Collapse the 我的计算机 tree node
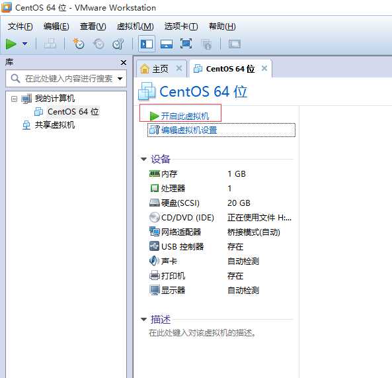 pos(15,99)
